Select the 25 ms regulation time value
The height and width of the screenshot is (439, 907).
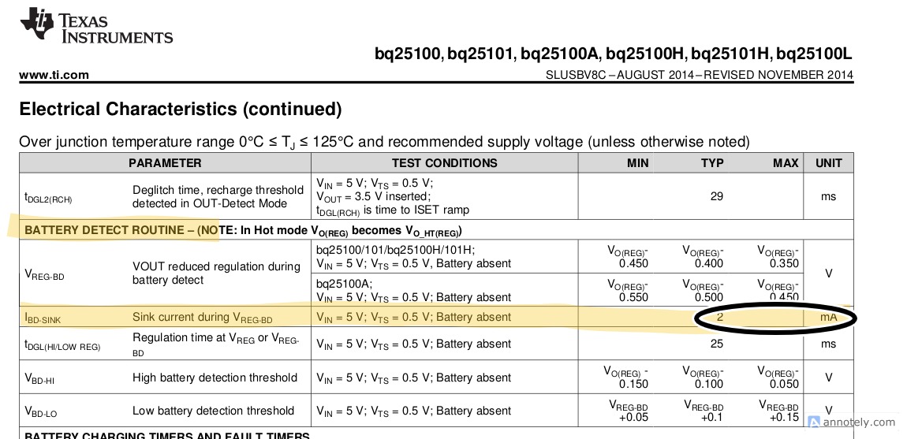716,344
